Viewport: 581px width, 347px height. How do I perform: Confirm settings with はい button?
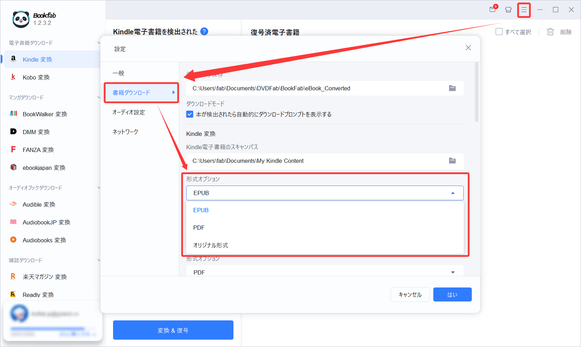(x=452, y=294)
